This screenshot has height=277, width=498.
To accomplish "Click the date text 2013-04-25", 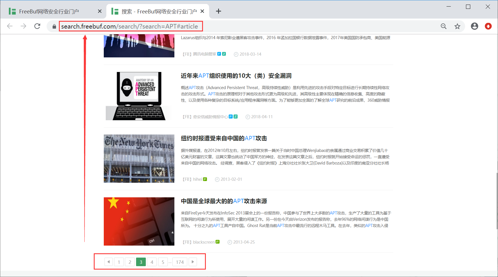I will [244, 242].
